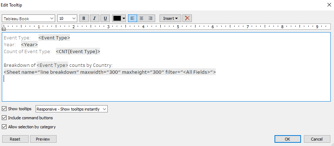Open Responsive tooltip behavior dropdown
This screenshot has height=146, width=334.
point(71,109)
